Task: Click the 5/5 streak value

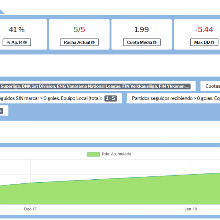Action: point(79,30)
